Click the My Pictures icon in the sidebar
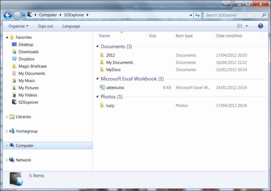Screen dimensions: 271x191 tap(14, 88)
